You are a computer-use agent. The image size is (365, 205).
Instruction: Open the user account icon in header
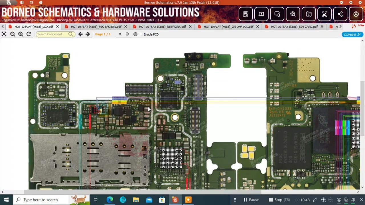356,14
